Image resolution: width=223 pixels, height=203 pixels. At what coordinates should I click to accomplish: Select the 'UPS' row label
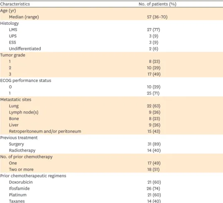pyautogui.click(x=13, y=36)
